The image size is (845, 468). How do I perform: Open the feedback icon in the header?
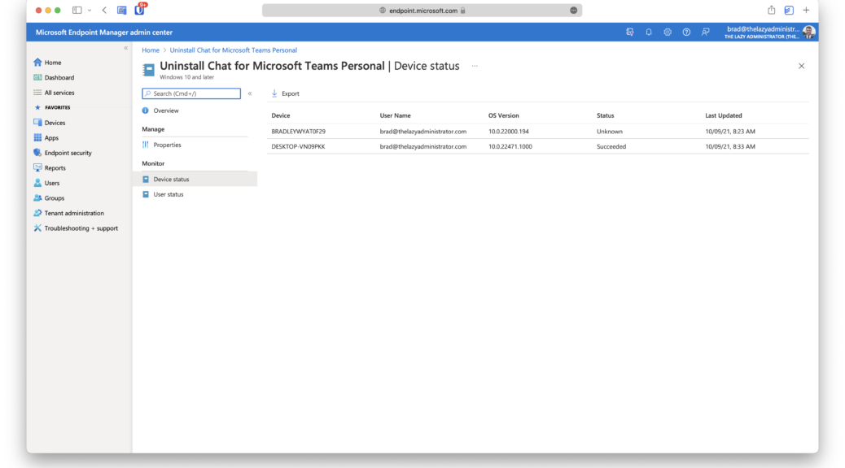tap(706, 32)
